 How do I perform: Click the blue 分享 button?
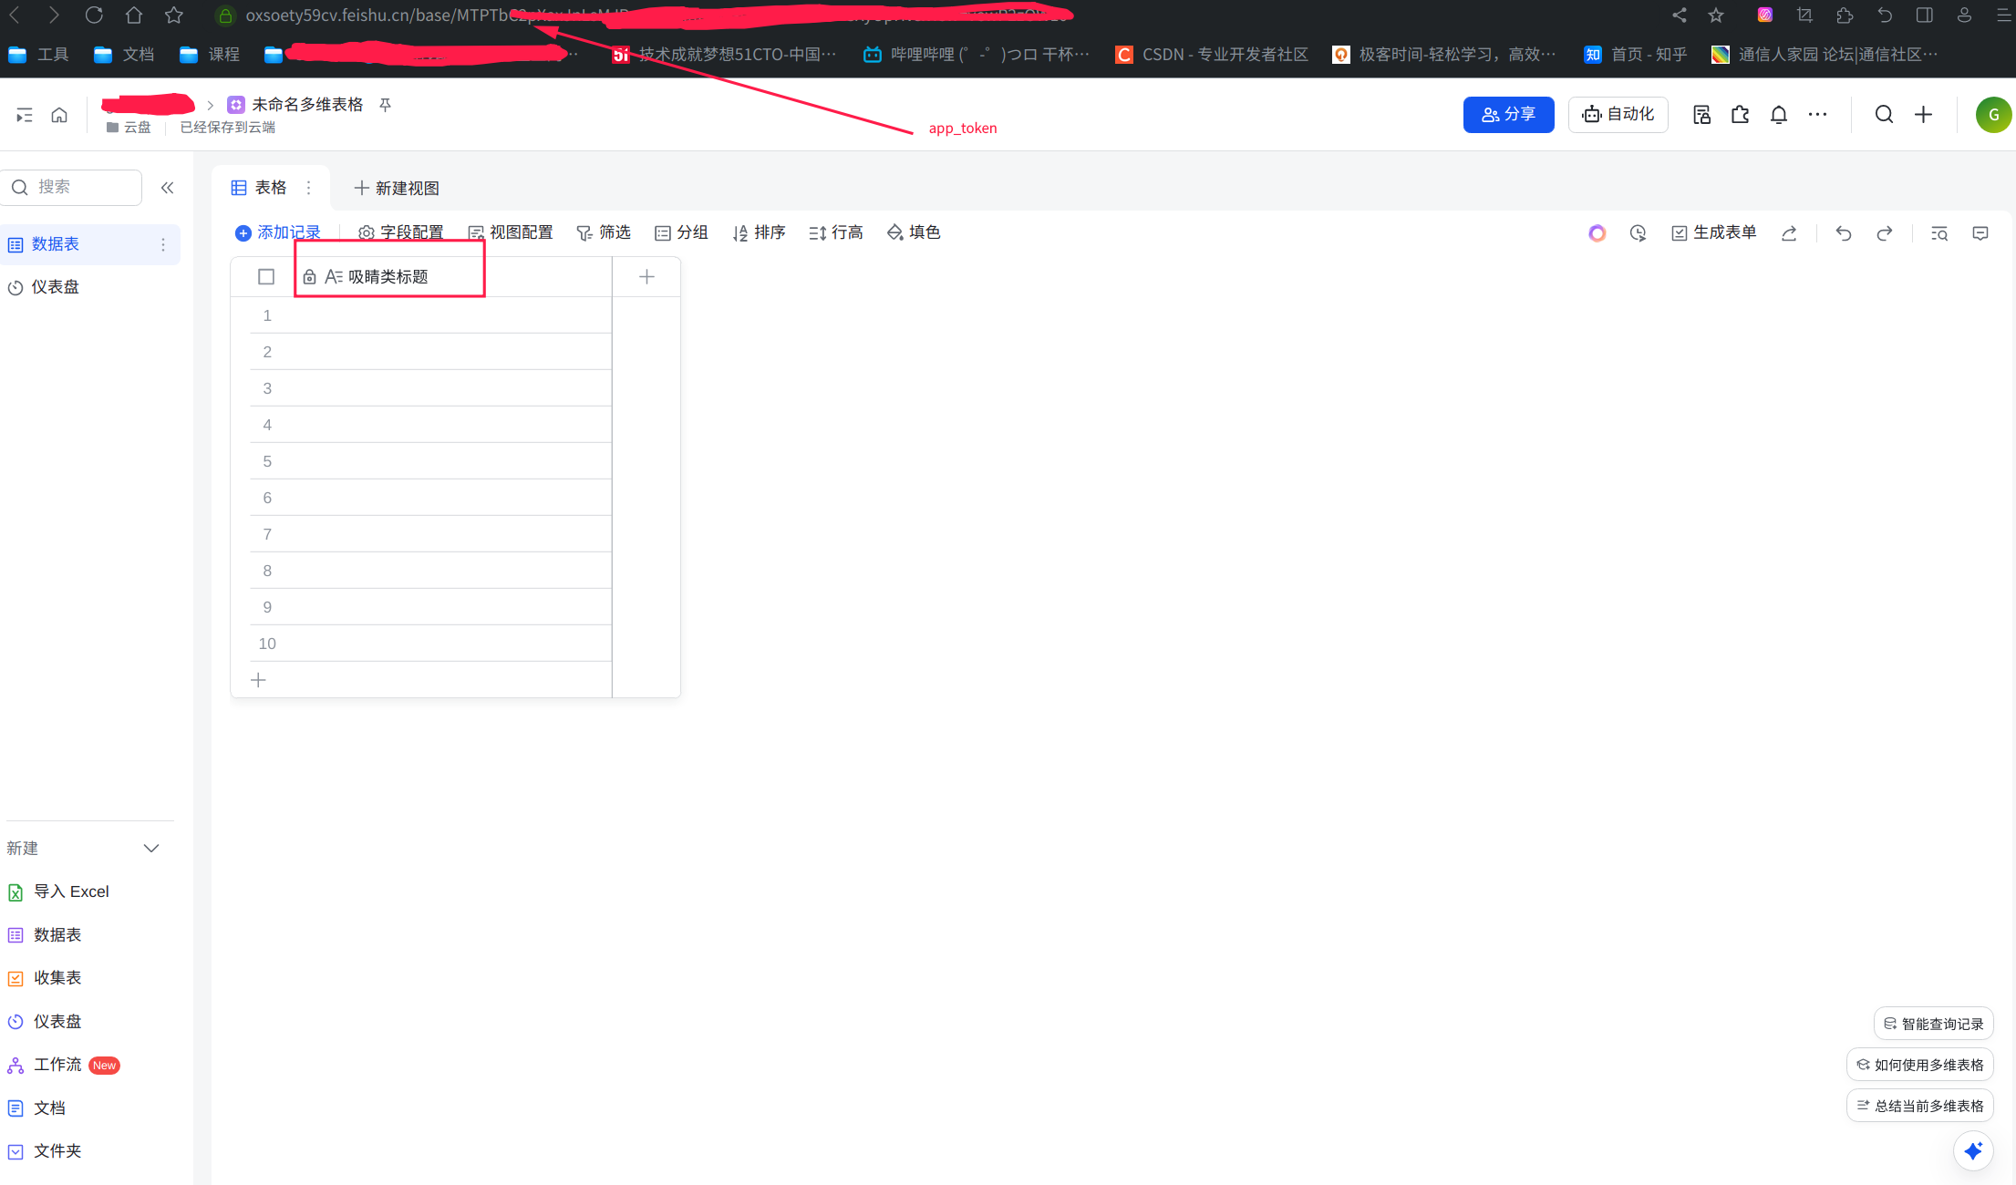(1508, 115)
